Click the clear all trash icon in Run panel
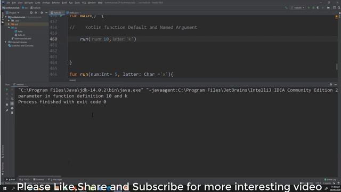Screen dimensions: 341x192 pyautogui.click(x=12, y=113)
